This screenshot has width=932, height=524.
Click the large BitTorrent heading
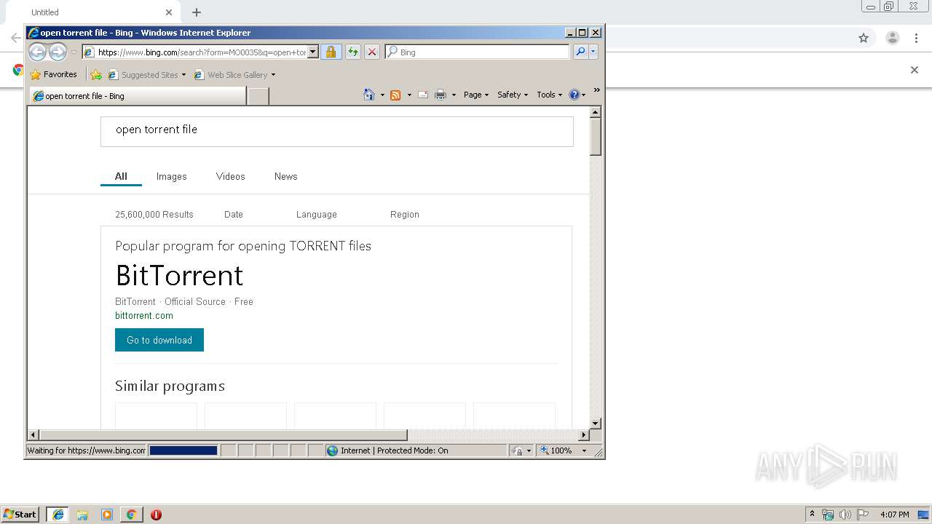[179, 276]
